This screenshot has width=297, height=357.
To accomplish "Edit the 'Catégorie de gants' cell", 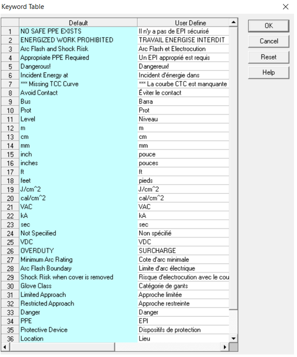I will tap(183, 286).
